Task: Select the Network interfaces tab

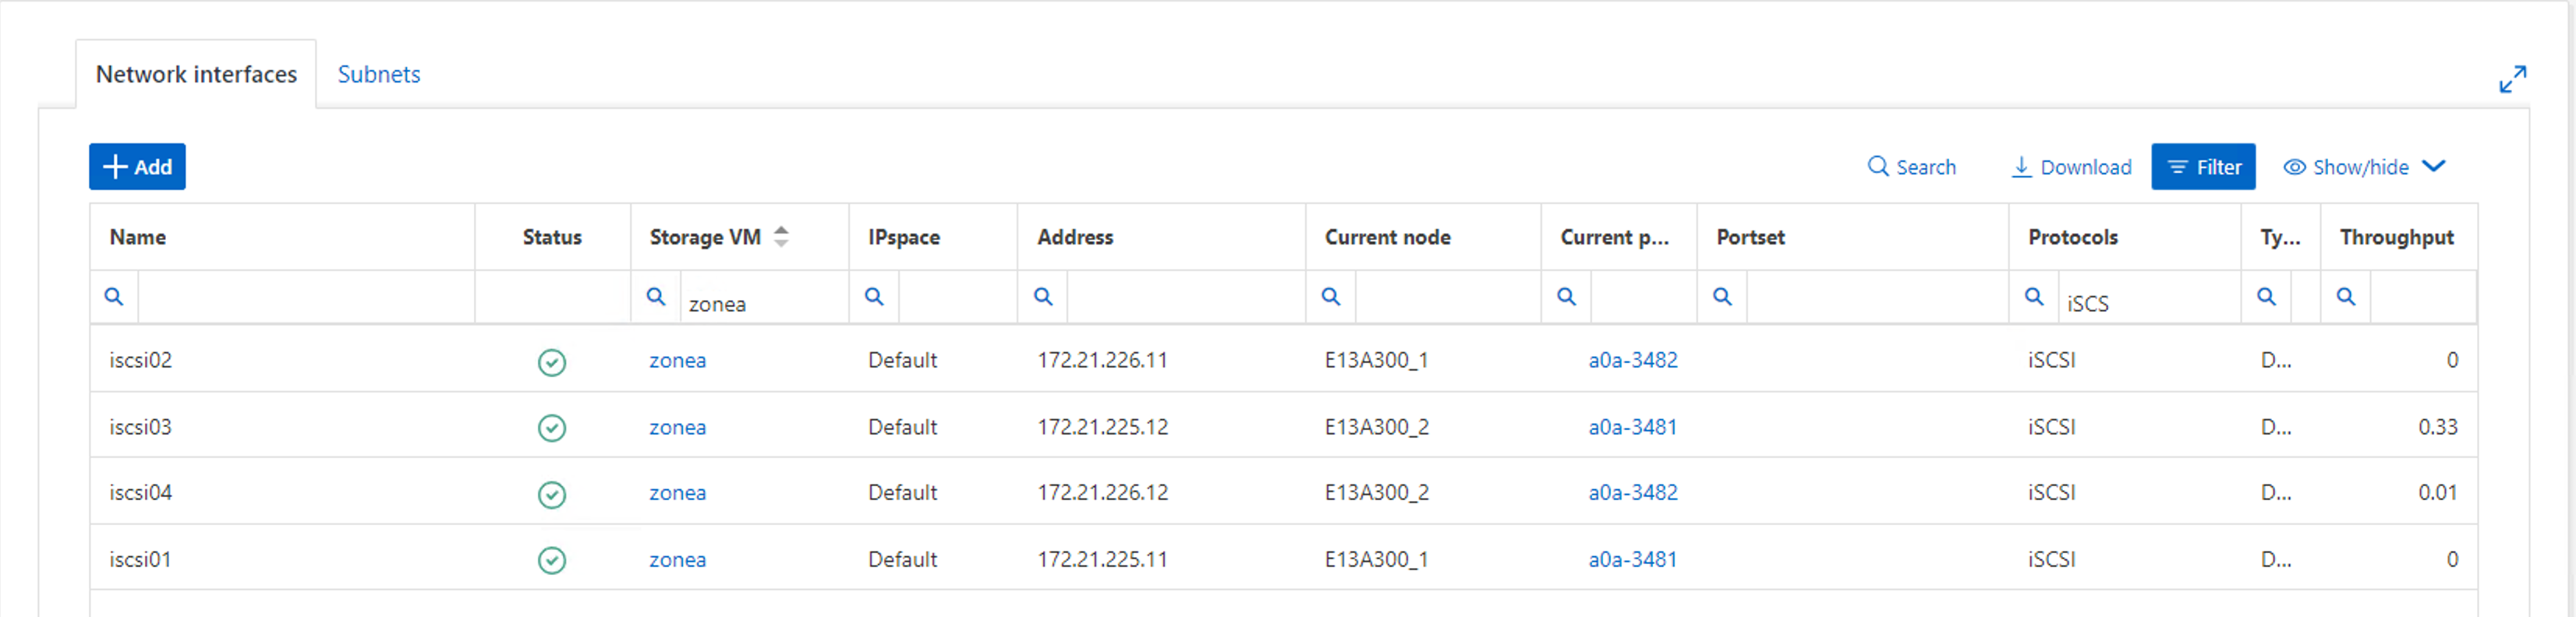Action: click(196, 74)
